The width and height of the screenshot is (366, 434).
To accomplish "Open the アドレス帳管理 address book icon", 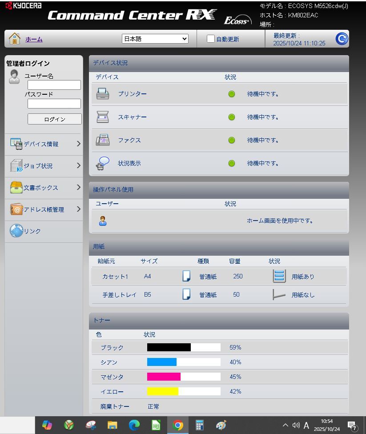I will 16,209.
